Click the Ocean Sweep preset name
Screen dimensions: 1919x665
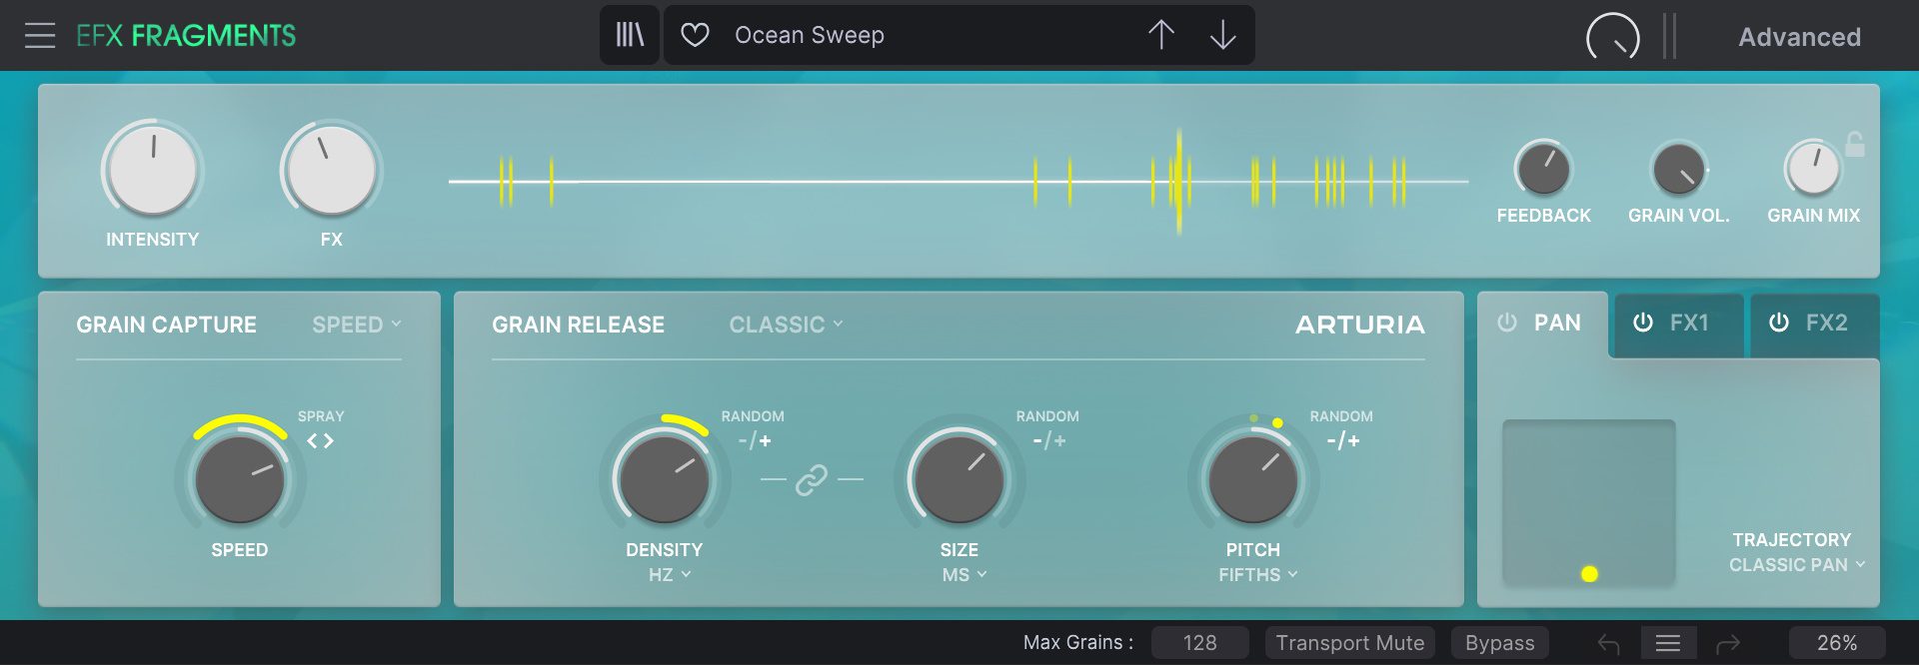click(x=810, y=36)
